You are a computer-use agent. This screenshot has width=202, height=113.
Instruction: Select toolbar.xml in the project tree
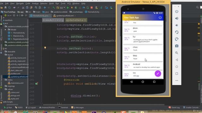coord(14,73)
